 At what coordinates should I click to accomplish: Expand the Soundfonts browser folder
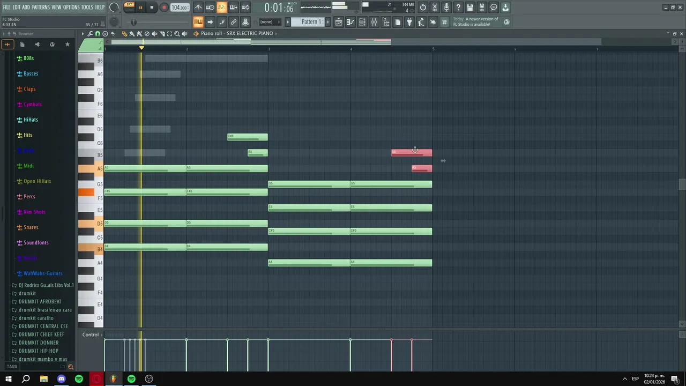(36, 242)
